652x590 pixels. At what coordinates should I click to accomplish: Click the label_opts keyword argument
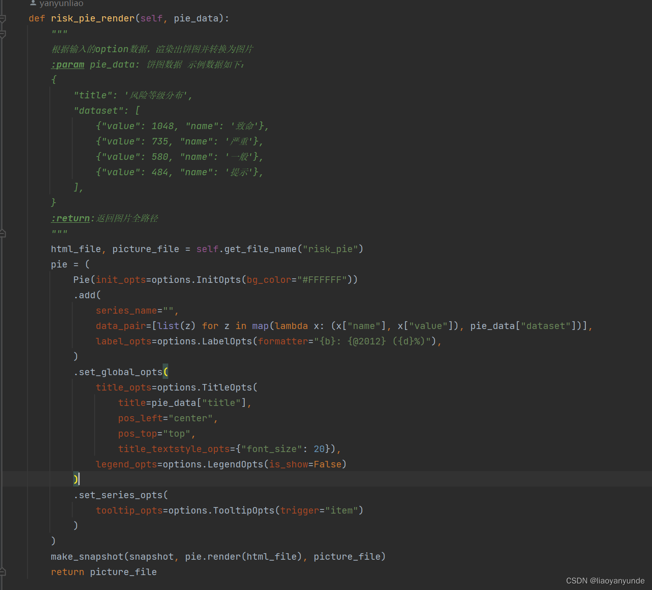click(124, 342)
